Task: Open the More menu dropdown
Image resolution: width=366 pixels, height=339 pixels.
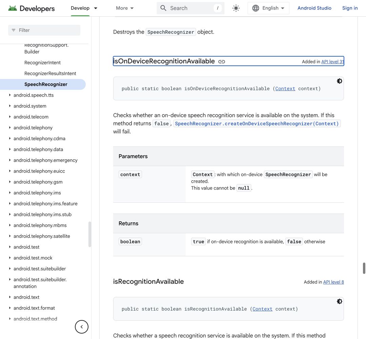Action: pyautogui.click(x=125, y=8)
